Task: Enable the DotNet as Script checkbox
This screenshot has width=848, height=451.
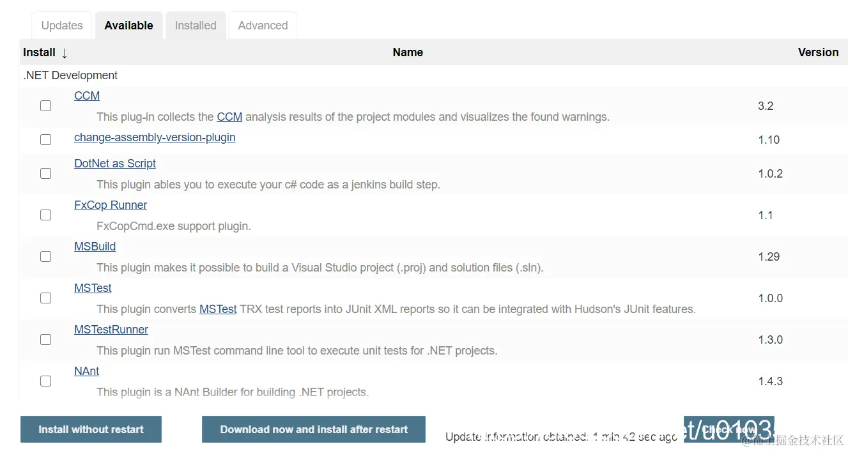Action: (x=45, y=173)
